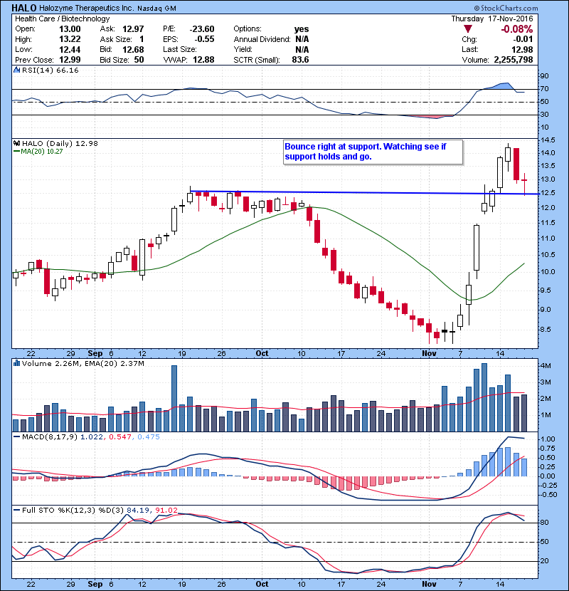569x591 pixels.
Task: Click the red down-triangle change icon
Action: tap(468, 29)
